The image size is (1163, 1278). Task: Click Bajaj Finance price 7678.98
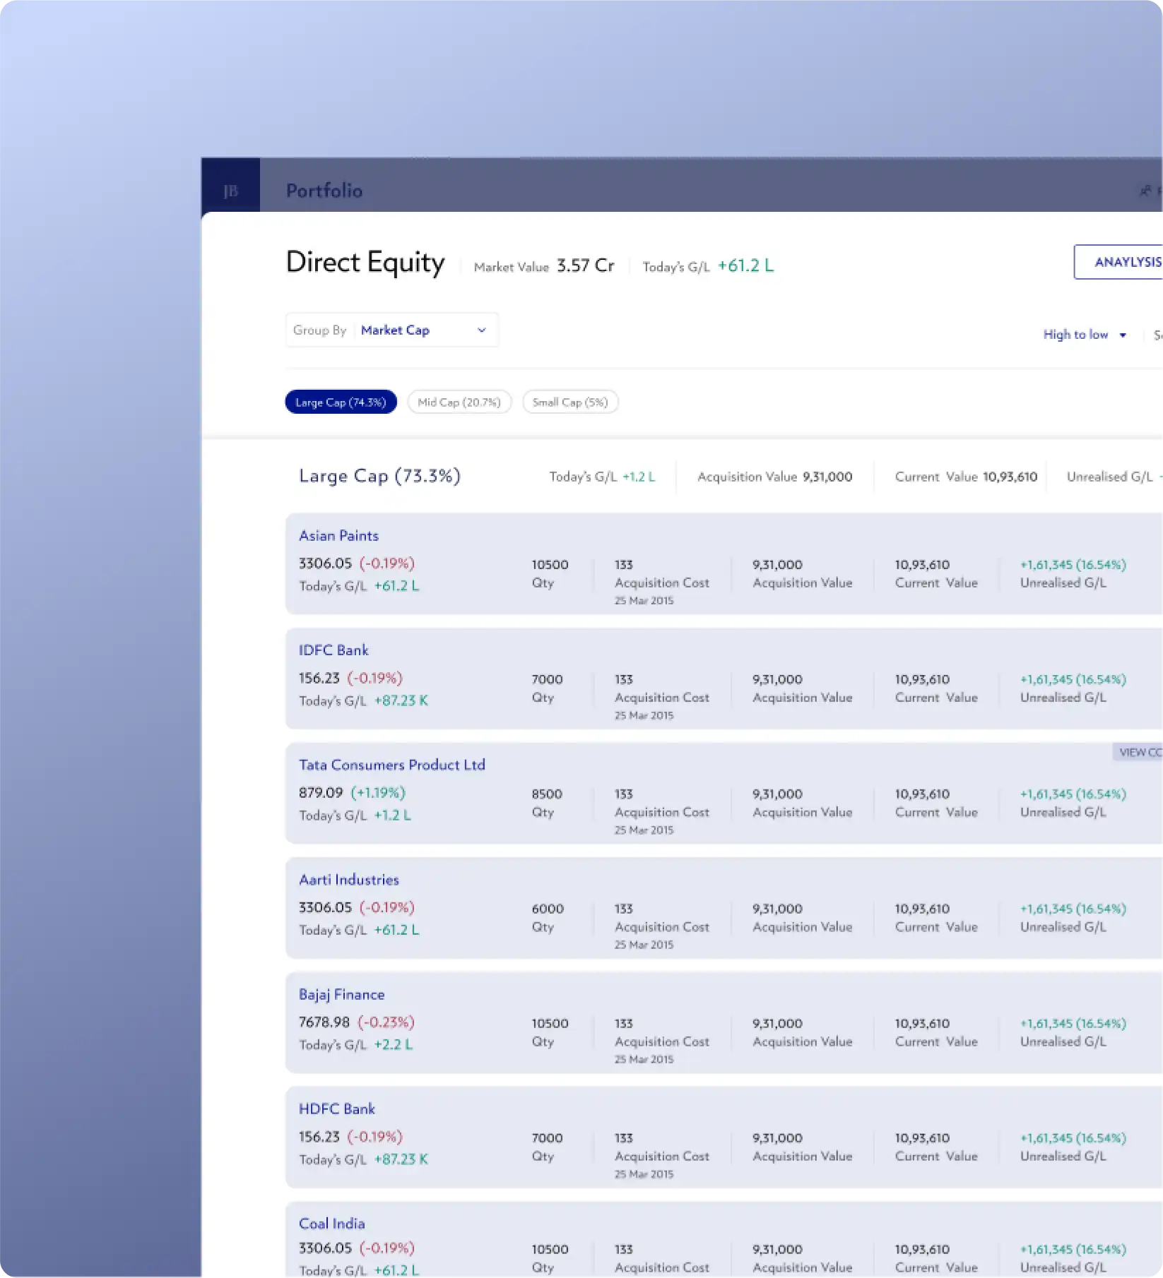(x=324, y=1022)
